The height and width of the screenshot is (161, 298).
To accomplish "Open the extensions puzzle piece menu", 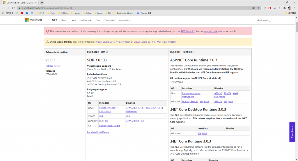I will [285, 8].
